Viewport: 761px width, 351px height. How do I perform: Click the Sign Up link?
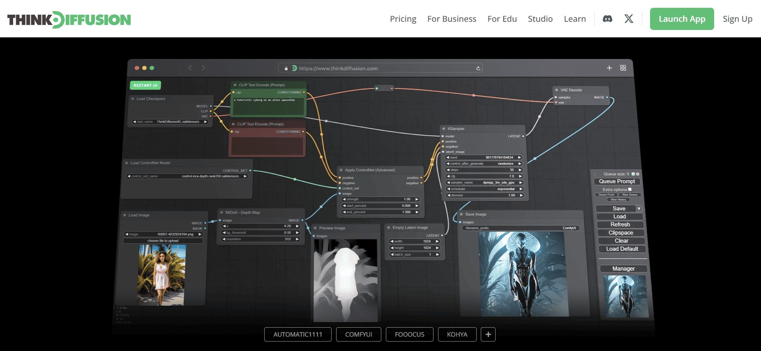point(737,19)
